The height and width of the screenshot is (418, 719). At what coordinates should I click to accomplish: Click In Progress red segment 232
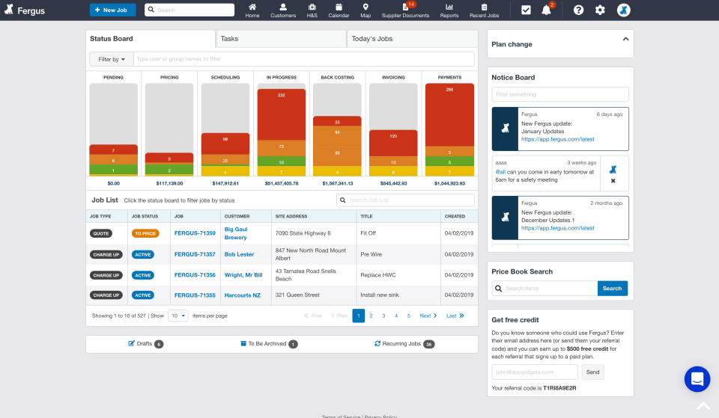pos(281,114)
